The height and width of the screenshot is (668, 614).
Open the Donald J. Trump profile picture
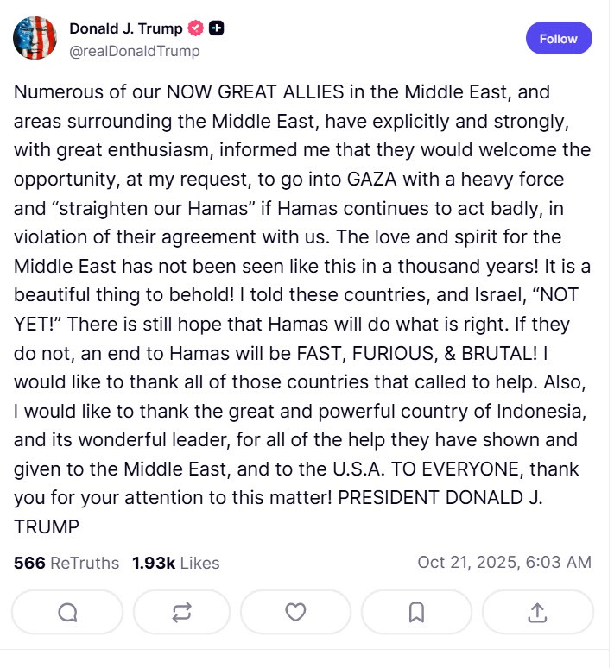click(35, 38)
